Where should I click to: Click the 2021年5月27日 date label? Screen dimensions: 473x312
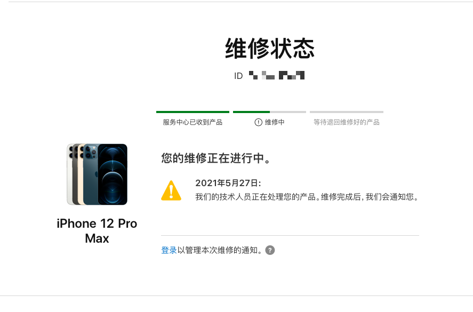pos(228,183)
